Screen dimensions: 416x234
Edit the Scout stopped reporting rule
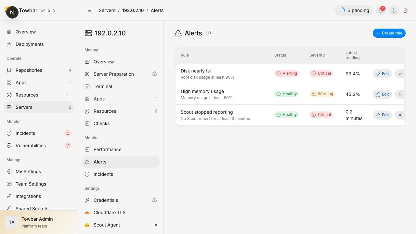click(x=383, y=115)
